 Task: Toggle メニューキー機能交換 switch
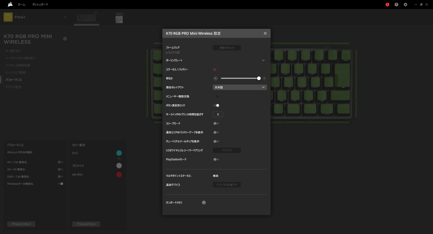click(216, 96)
